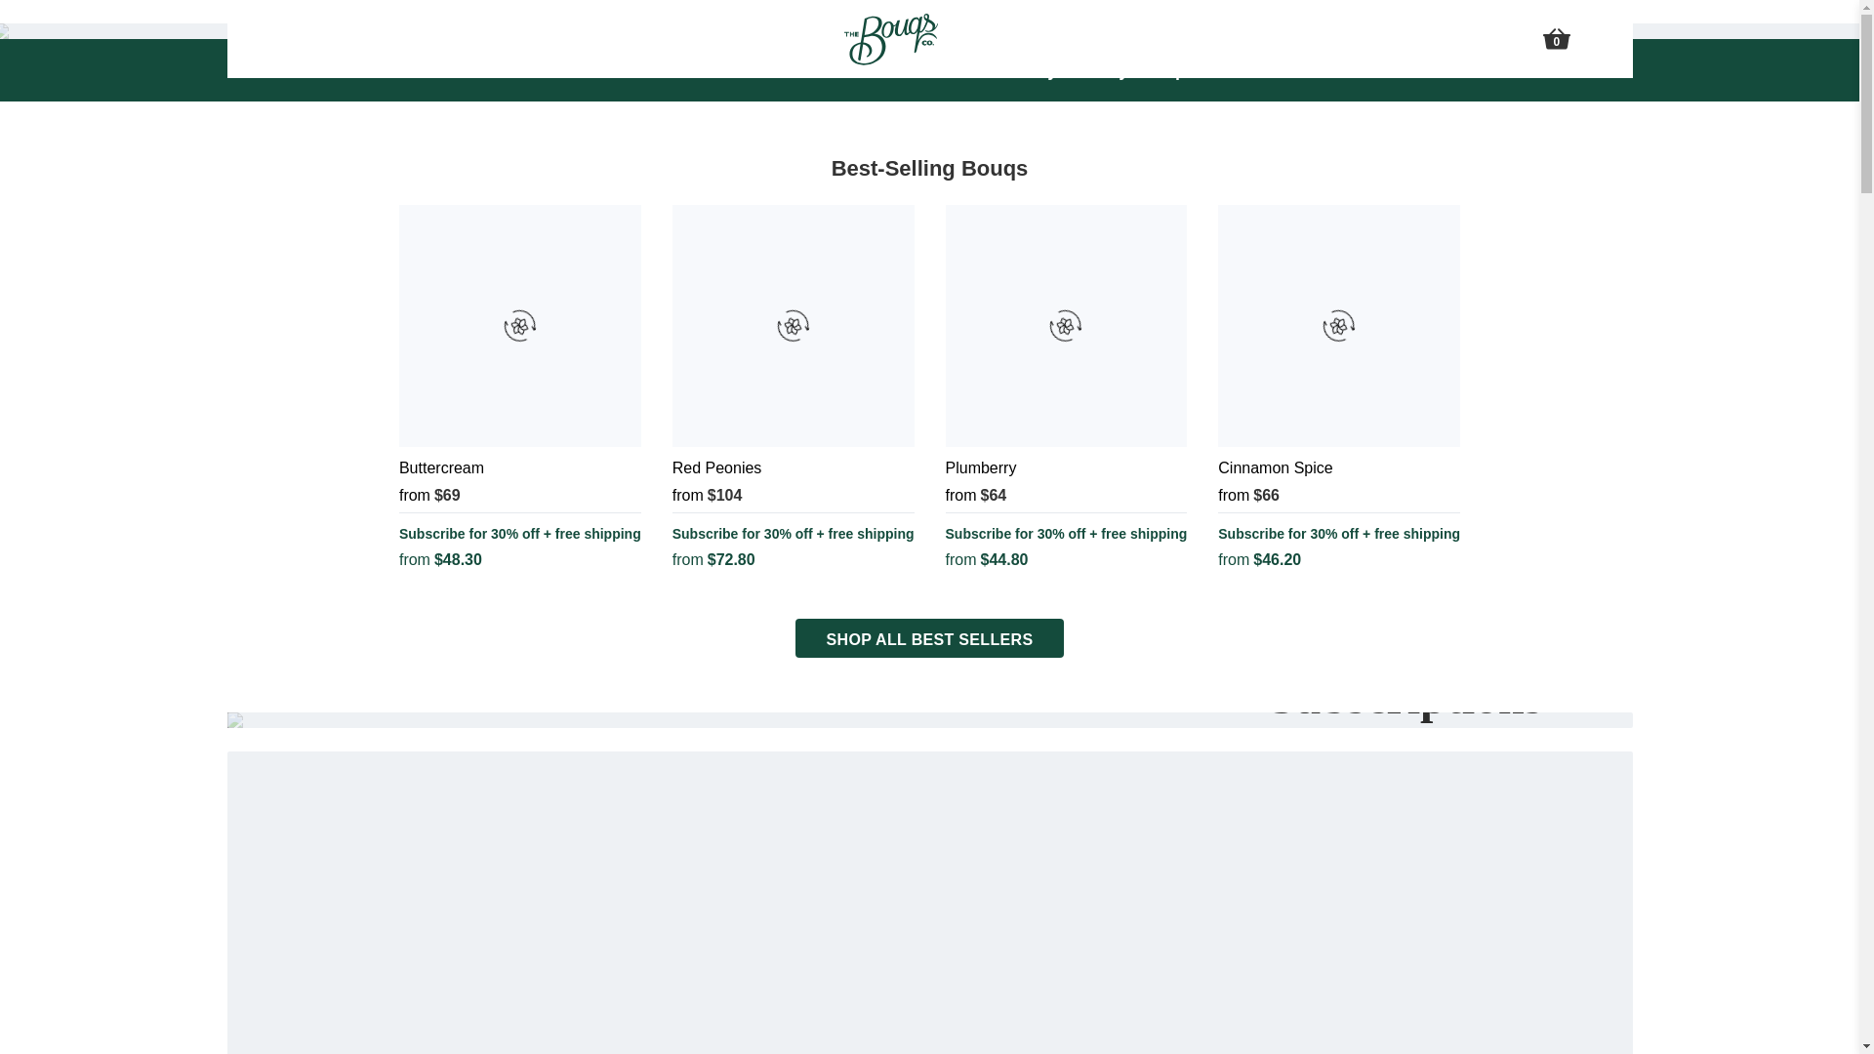Click The Bouqs Co. logo
Image resolution: width=1874 pixels, height=1054 pixels.
pos(890,39)
